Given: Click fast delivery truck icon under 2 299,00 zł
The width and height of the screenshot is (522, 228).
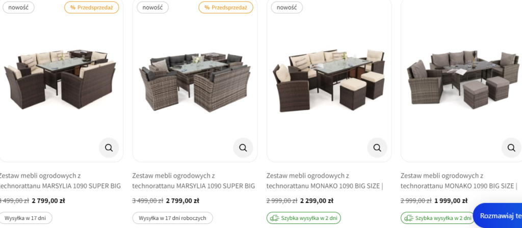Looking at the screenshot, I should click(x=275, y=218).
